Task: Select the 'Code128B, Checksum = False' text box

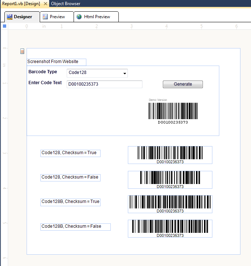Action: coord(75,227)
